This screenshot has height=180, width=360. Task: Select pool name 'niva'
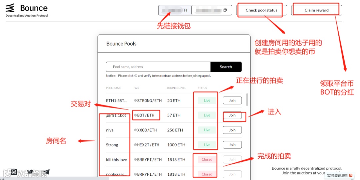click(x=110, y=130)
